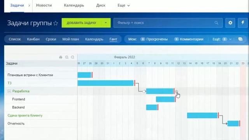249x140 pixels.
Task: Open the Разработка task
Action: (x=21, y=91)
